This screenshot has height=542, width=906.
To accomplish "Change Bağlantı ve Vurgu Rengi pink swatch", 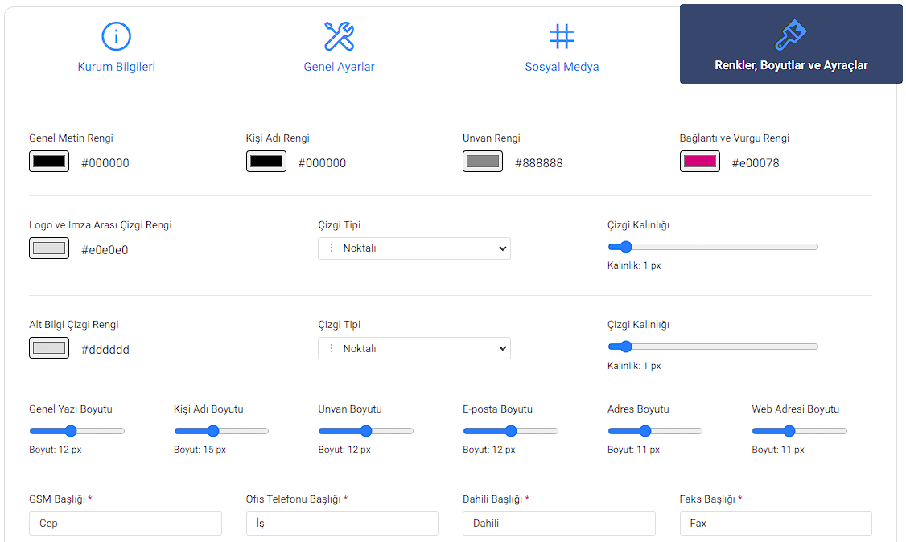I will (700, 162).
